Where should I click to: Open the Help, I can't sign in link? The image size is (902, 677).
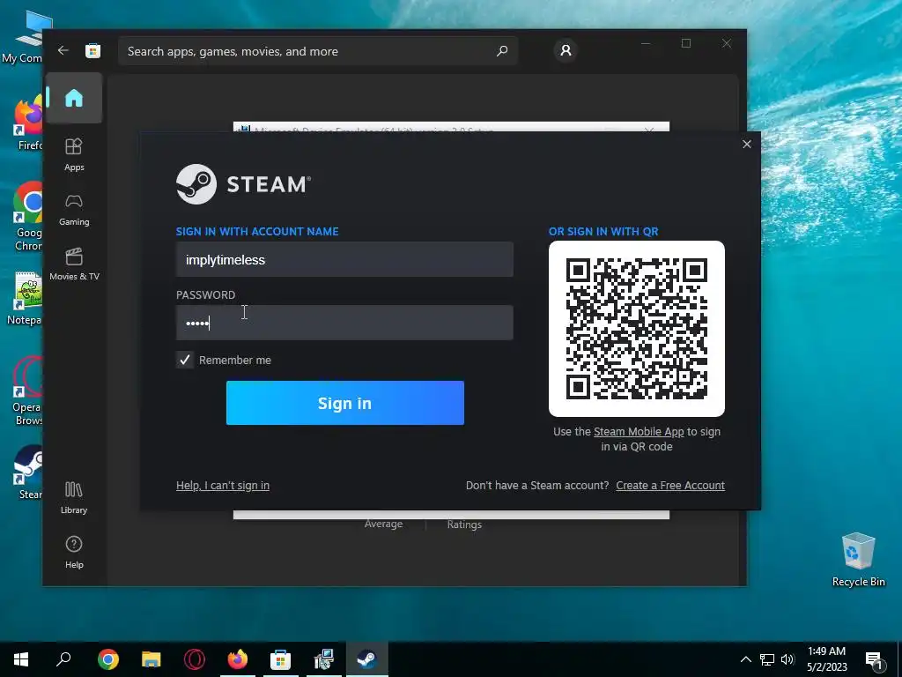[x=223, y=486]
